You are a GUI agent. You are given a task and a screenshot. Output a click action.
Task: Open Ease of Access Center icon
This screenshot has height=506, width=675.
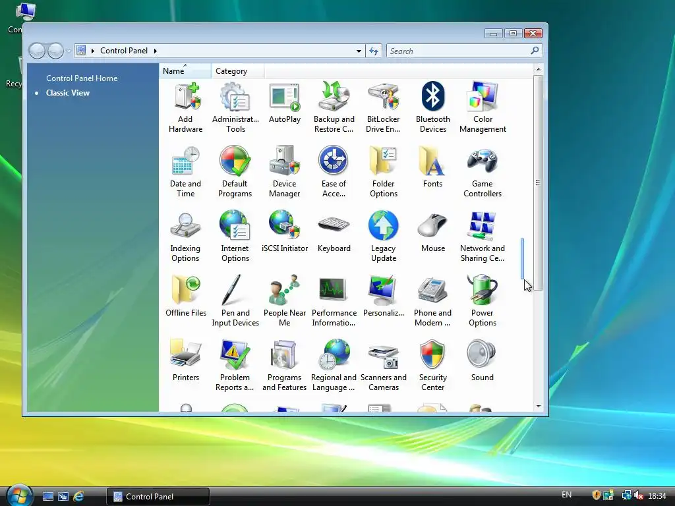tap(334, 172)
